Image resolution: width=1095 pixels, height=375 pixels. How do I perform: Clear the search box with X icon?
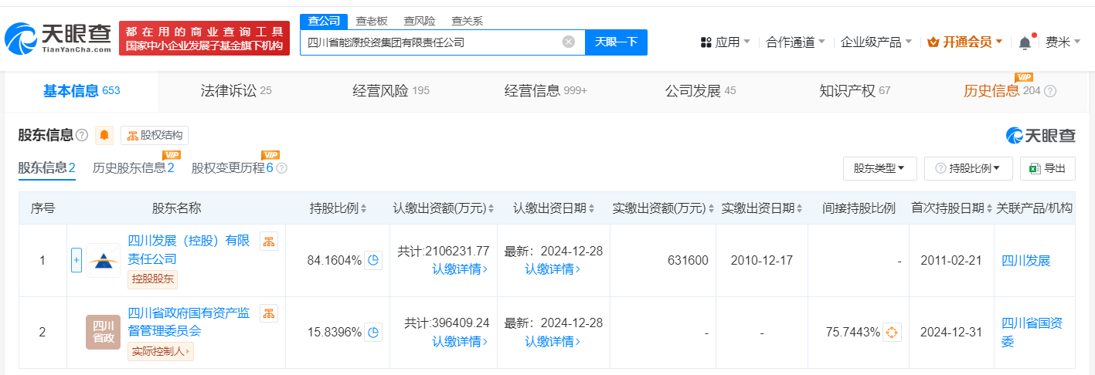click(569, 42)
